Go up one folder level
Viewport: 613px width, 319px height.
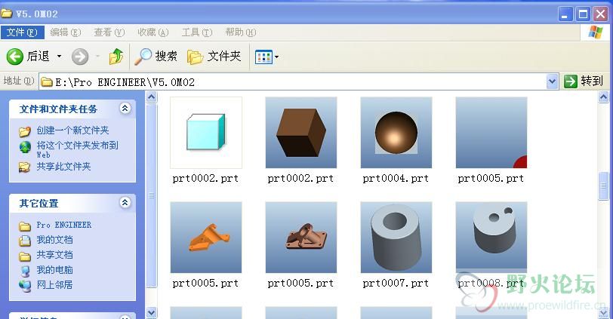point(116,57)
